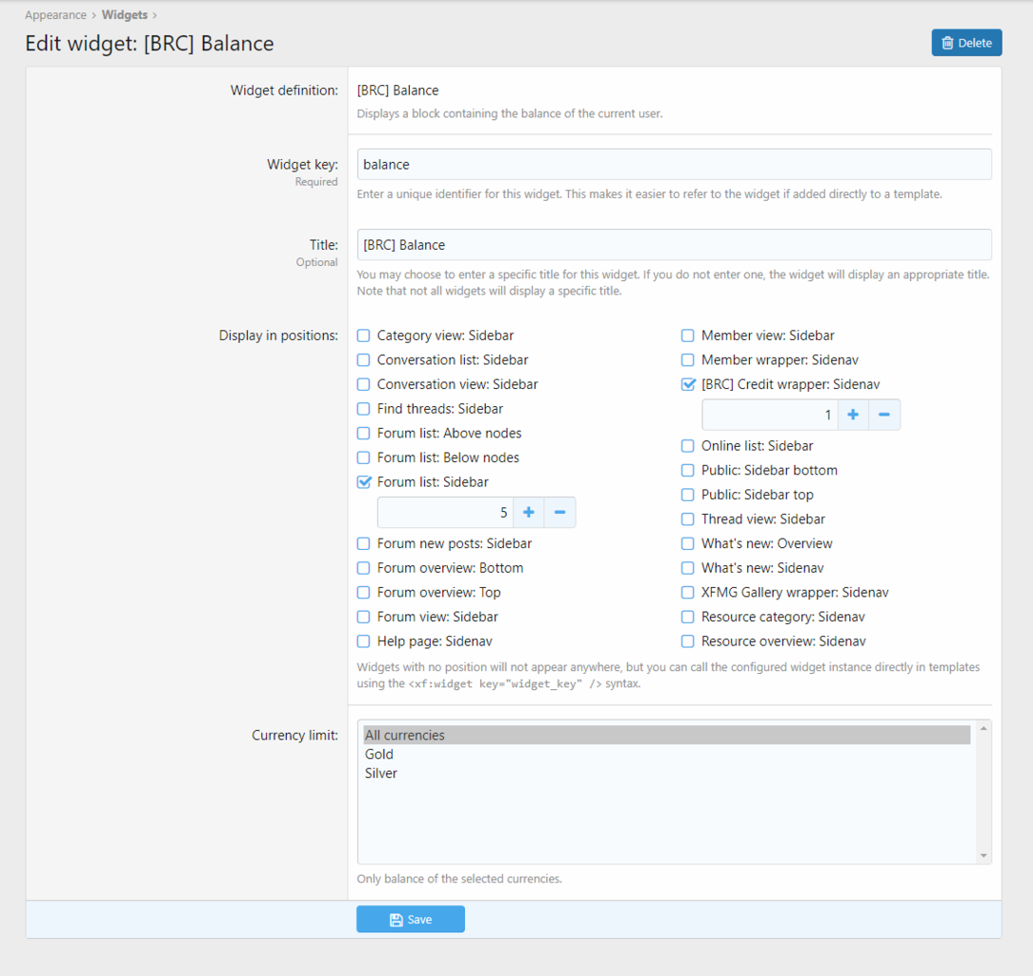1033x976 pixels.
Task: Save the widget settings
Action: 411,920
